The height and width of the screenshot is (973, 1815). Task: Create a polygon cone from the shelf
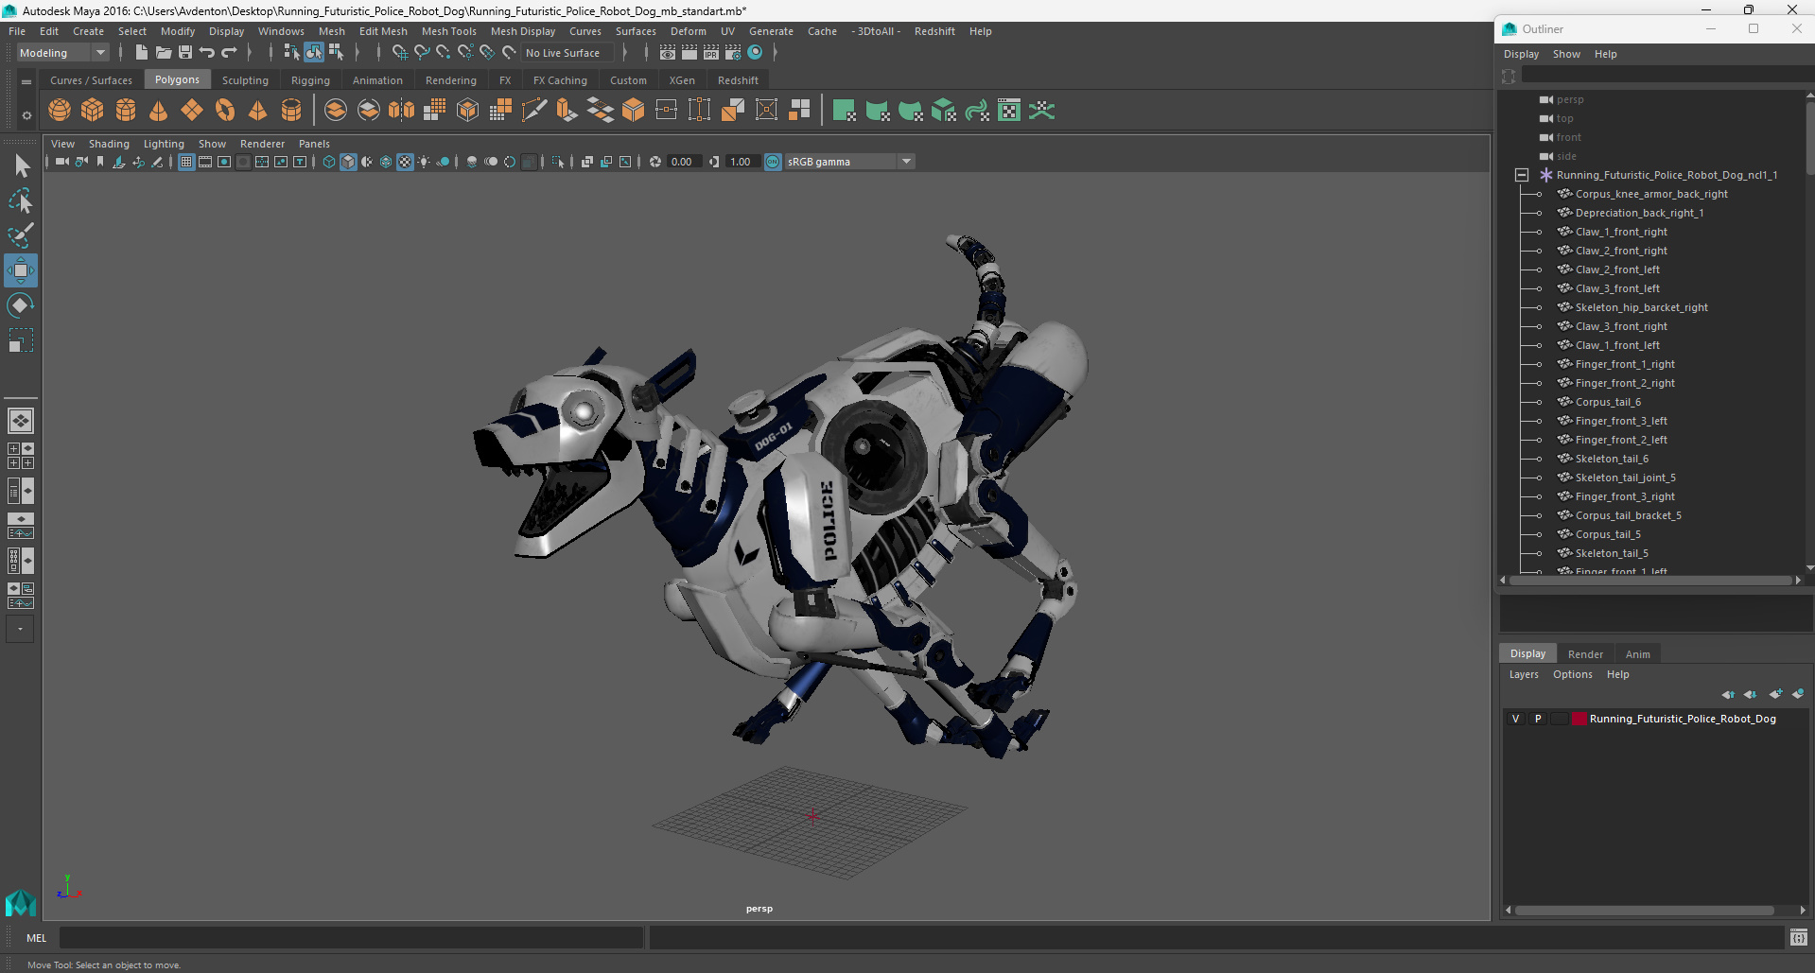159,111
